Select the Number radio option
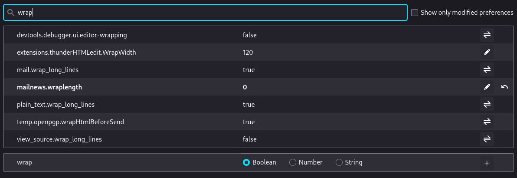The height and width of the screenshot is (178, 517). pos(292,162)
